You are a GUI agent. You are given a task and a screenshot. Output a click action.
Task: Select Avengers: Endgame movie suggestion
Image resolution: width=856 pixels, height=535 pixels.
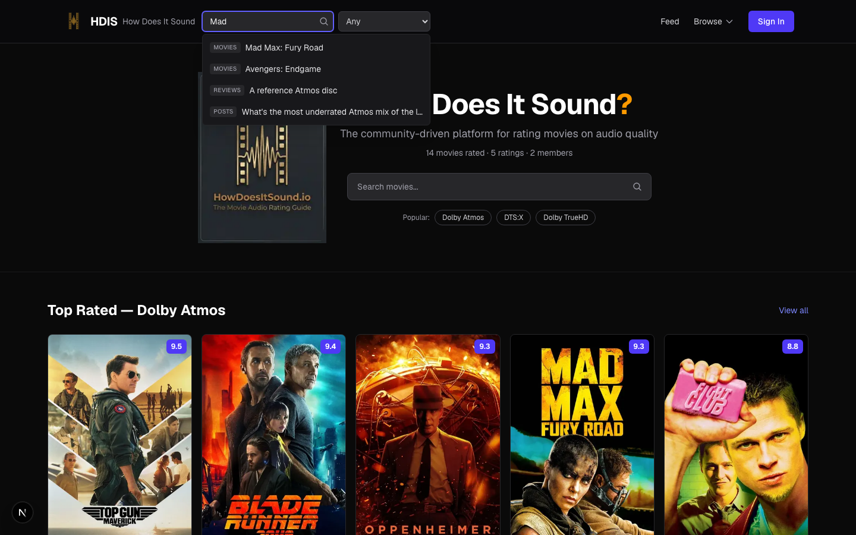[316, 69]
